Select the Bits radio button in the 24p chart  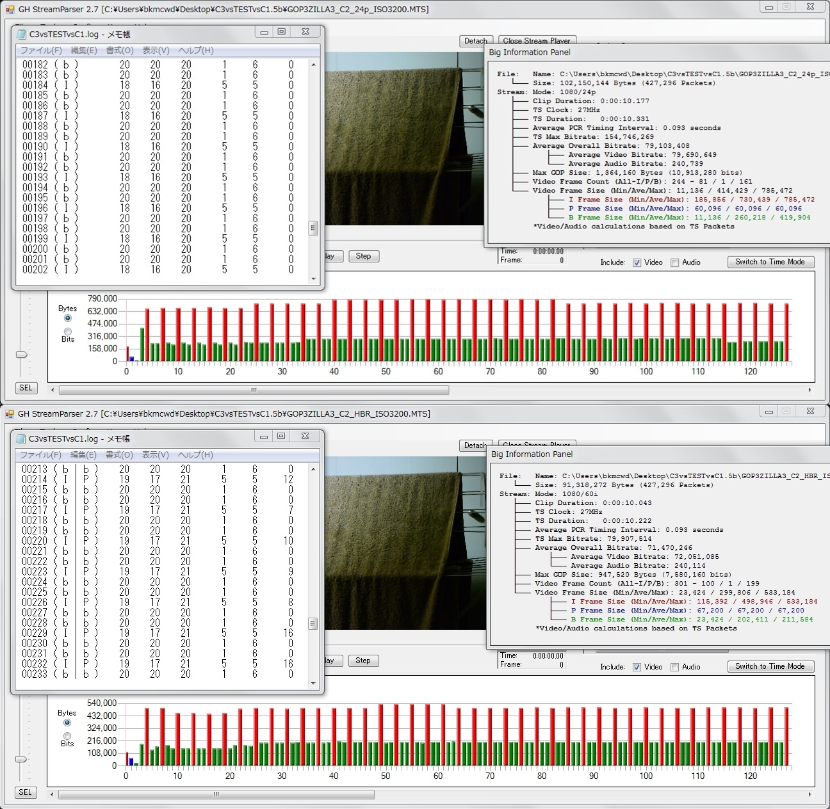(68, 332)
